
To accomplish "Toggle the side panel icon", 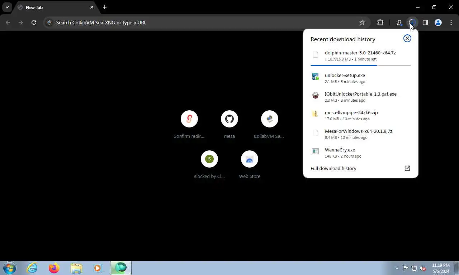I will pyautogui.click(x=425, y=23).
